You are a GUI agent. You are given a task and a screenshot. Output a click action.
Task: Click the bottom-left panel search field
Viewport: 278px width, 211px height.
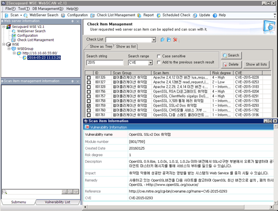[35, 192]
